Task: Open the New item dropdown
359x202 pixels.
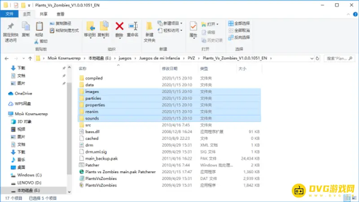Action: click(170, 23)
